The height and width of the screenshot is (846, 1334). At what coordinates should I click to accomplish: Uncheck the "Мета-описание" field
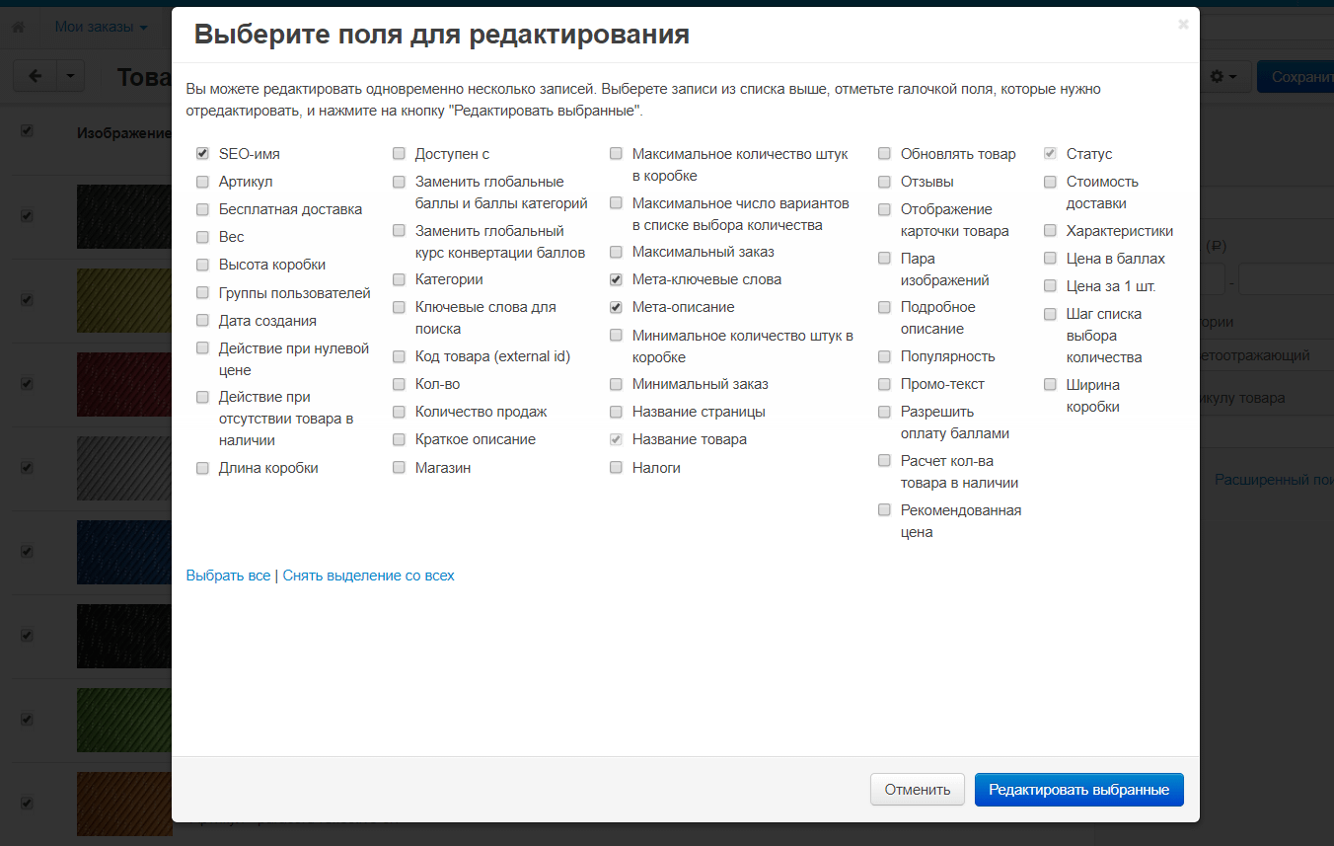coord(616,307)
